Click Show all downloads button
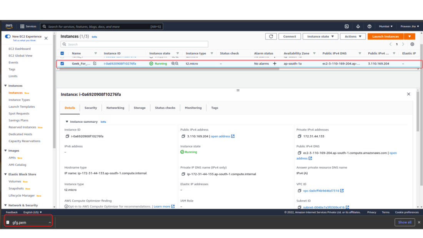423x238 pixels. coord(405,222)
